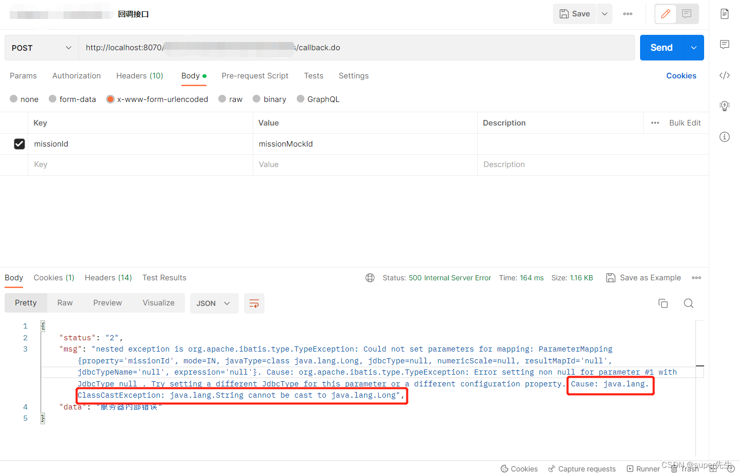This screenshot has height=474, width=740.
Task: Open network details via the globe icon
Action: pos(370,277)
